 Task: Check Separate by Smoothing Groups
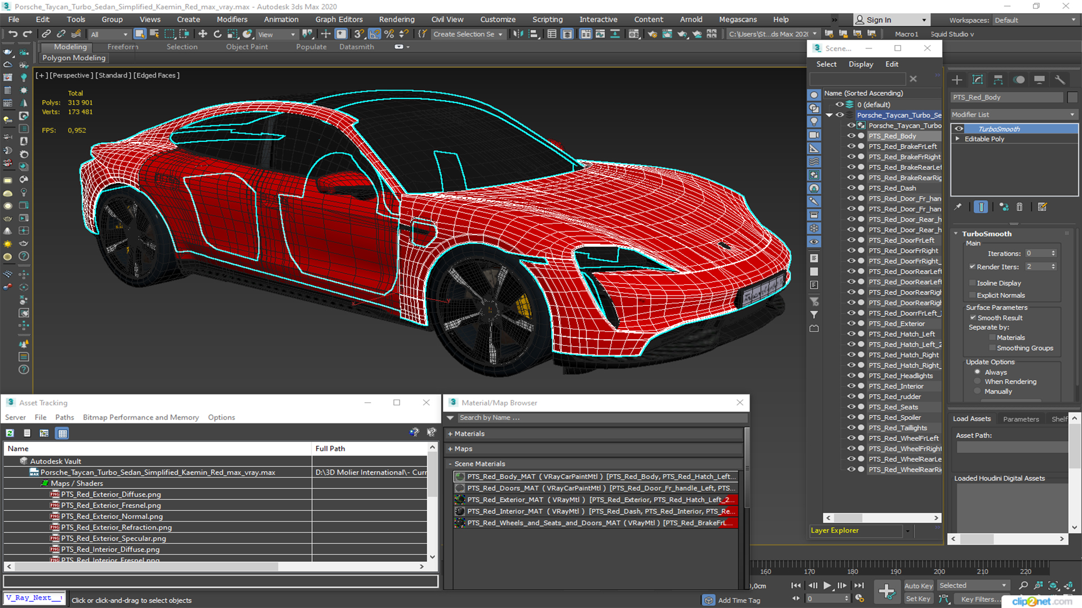click(x=992, y=348)
